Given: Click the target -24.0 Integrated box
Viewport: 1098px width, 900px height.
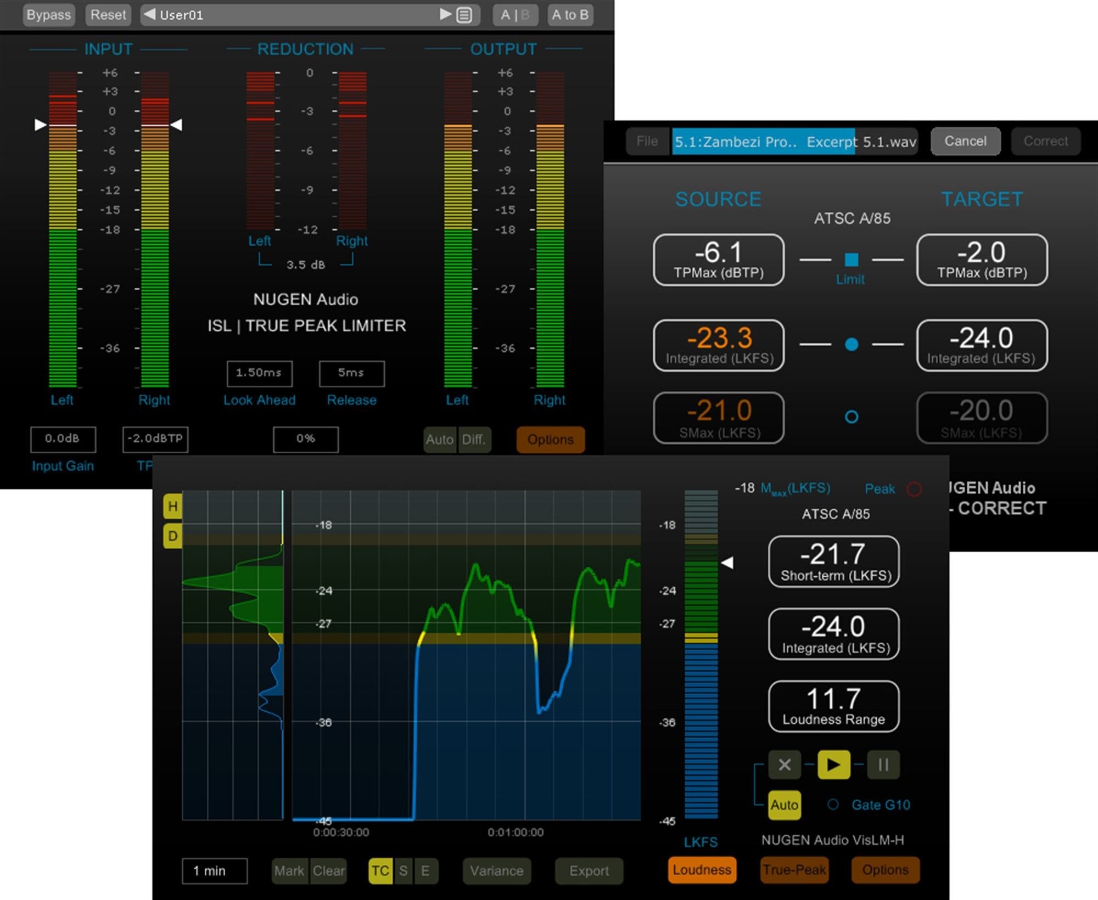Looking at the screenshot, I should tap(982, 346).
